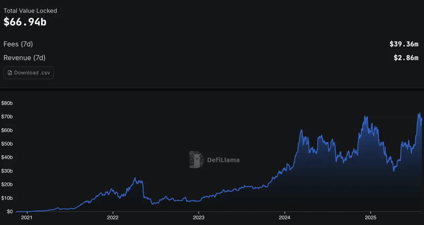The image size is (424, 225).
Task: Click the Download .csv button
Action: coord(29,73)
